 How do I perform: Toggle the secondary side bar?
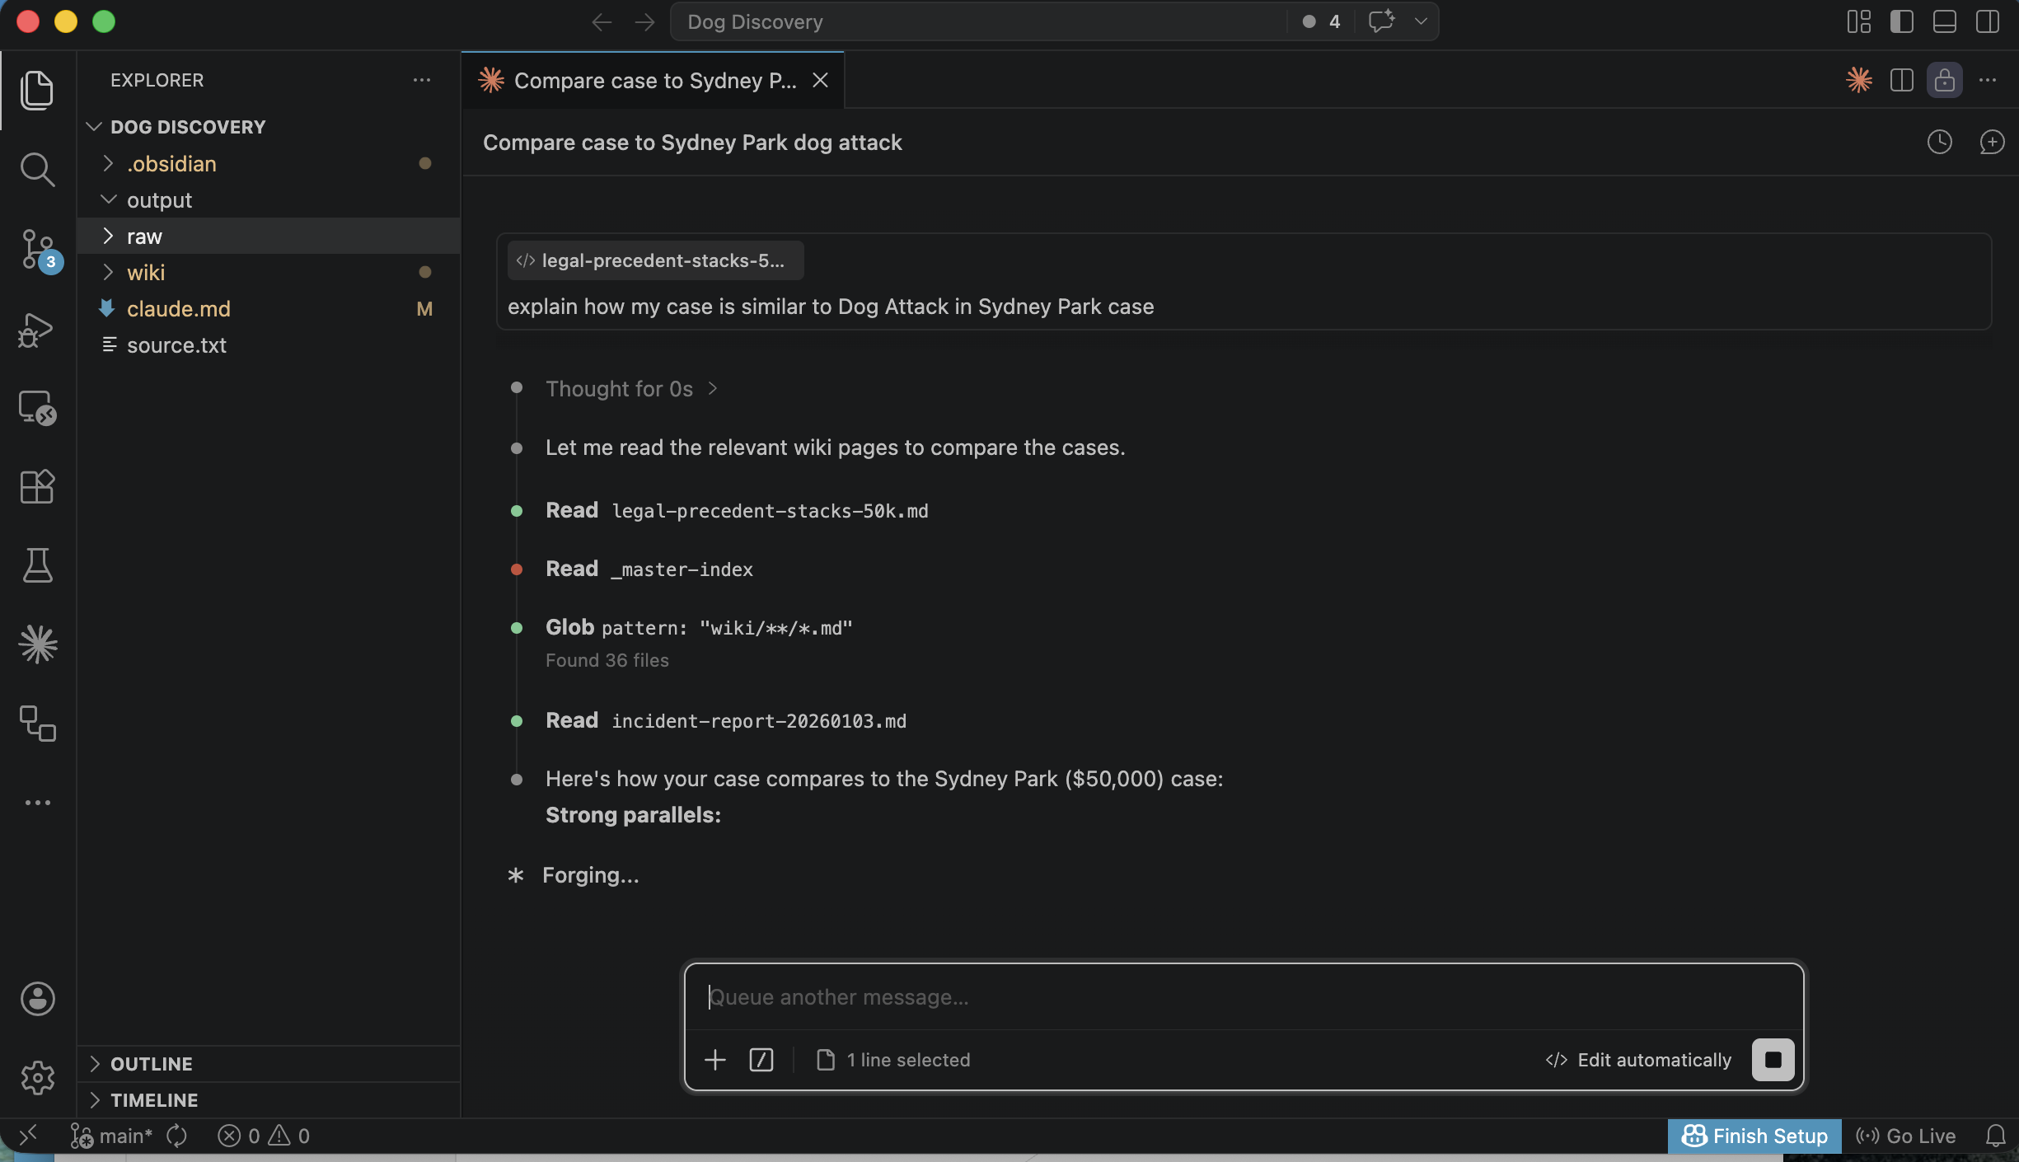[1988, 21]
